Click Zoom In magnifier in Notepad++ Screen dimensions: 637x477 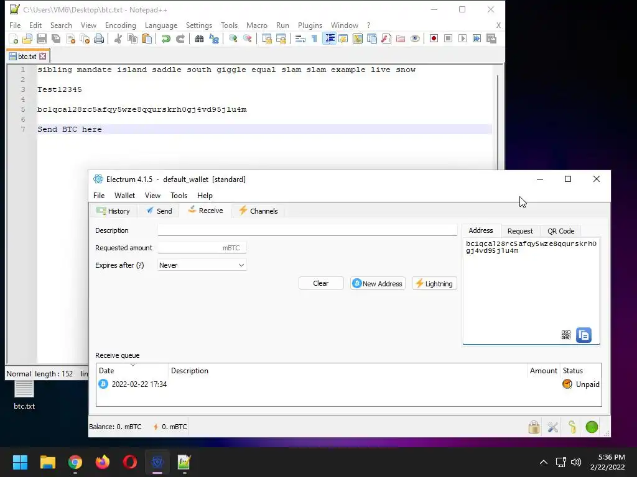233,39
